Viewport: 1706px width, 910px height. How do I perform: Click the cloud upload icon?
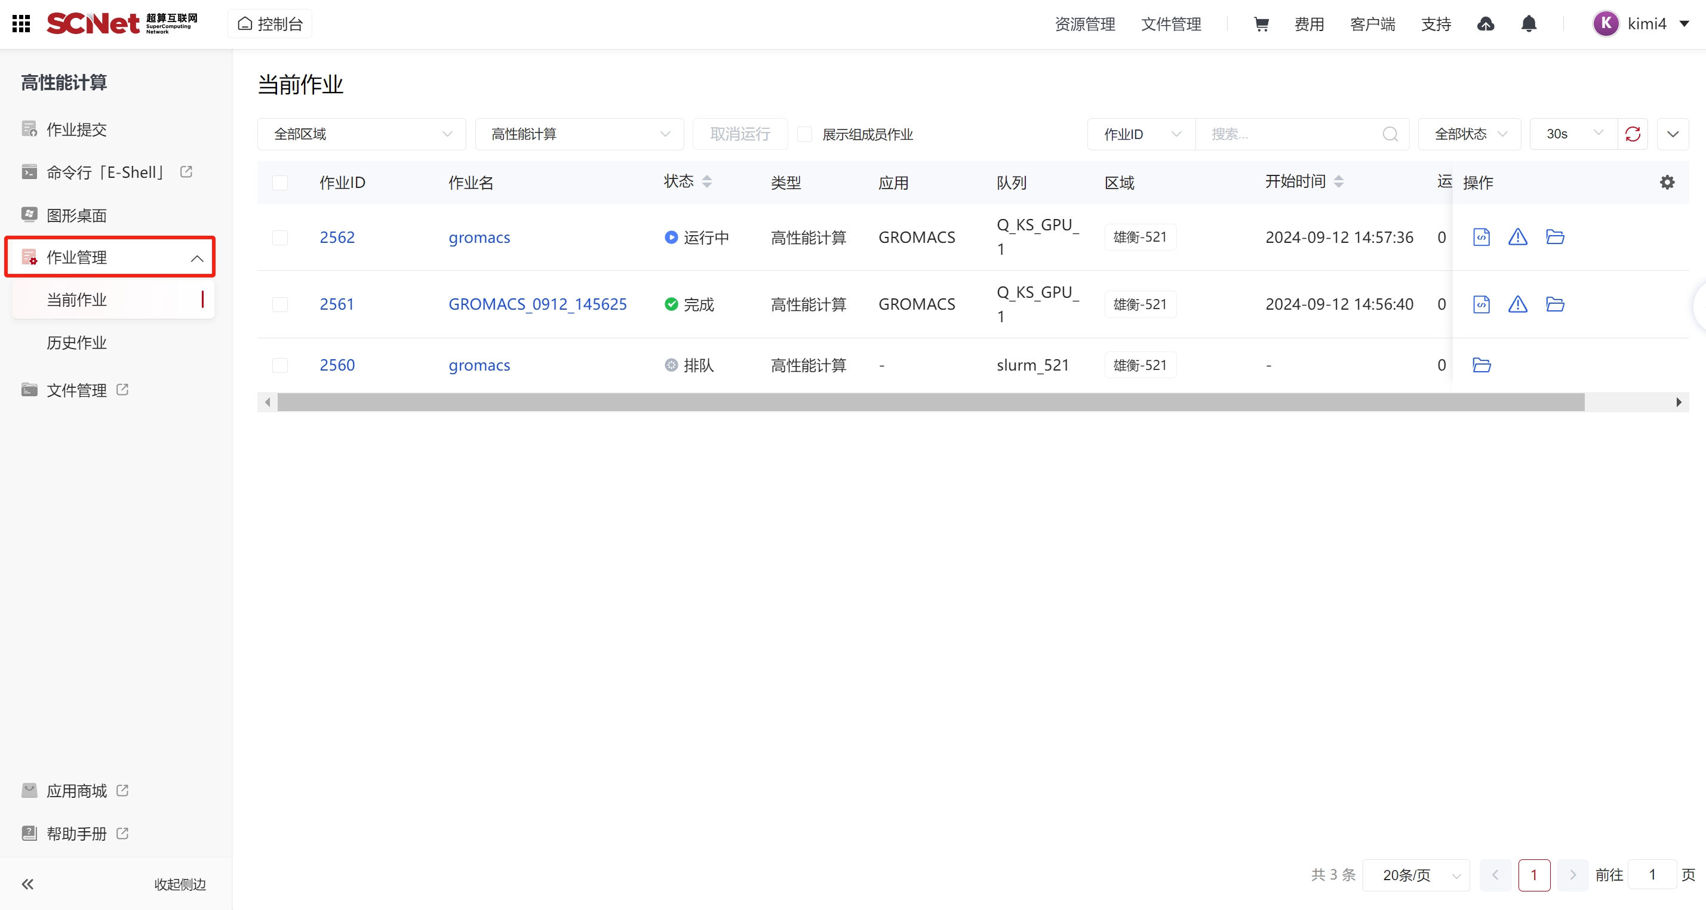[1486, 24]
